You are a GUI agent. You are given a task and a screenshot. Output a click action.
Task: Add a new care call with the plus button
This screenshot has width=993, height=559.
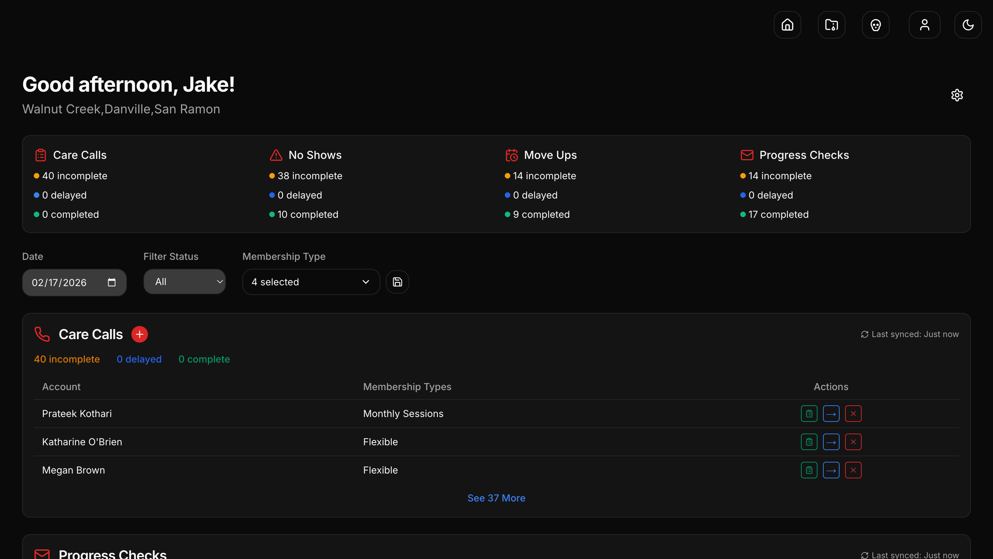point(140,334)
